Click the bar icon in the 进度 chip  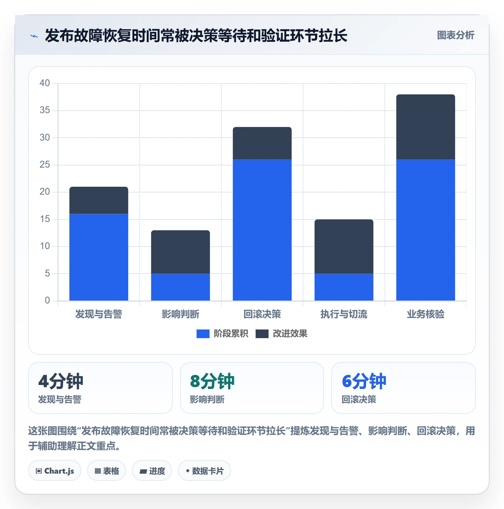(143, 471)
